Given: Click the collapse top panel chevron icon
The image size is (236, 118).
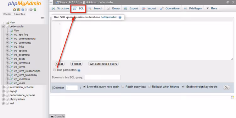Looking at the screenshot, I should [x=233, y=2].
